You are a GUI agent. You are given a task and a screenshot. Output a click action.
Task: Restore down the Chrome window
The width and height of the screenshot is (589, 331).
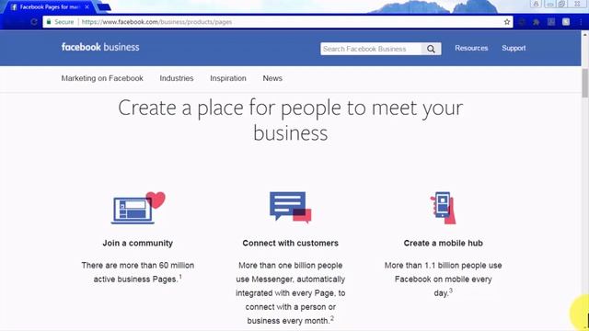click(x=562, y=4)
